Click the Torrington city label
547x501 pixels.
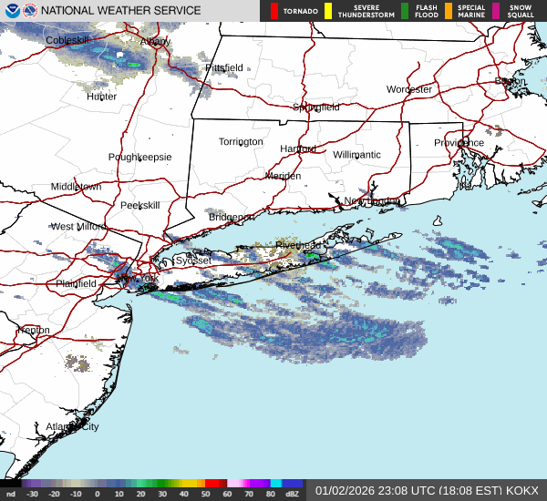point(241,141)
